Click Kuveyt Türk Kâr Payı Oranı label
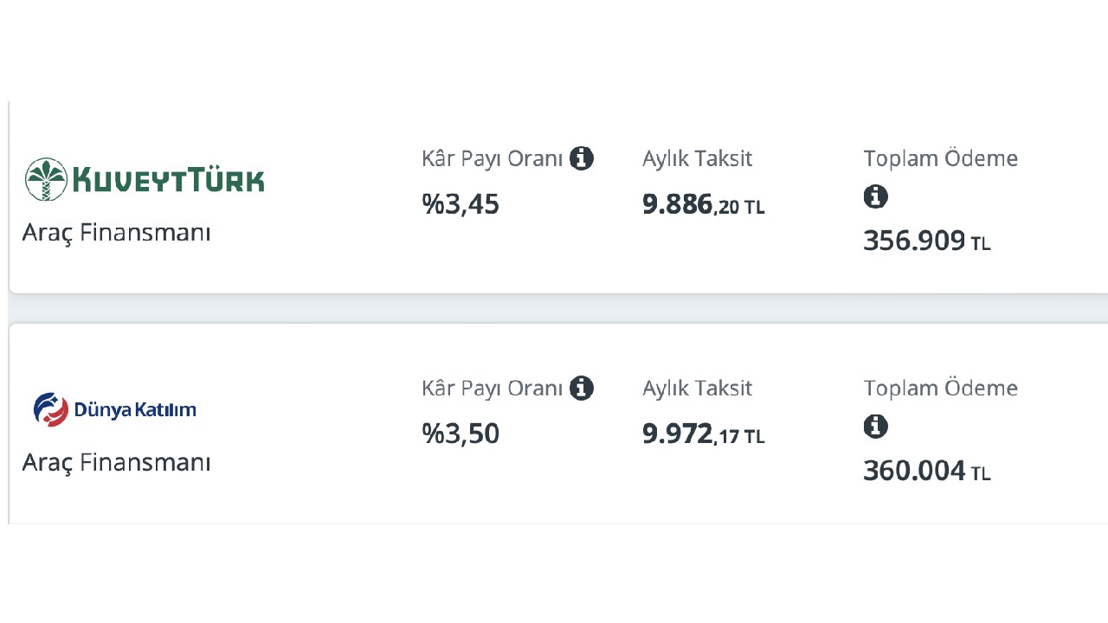 (x=493, y=159)
